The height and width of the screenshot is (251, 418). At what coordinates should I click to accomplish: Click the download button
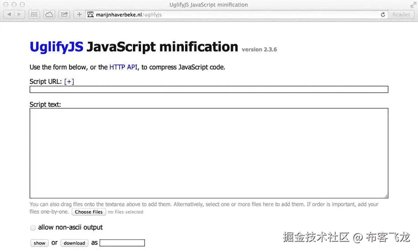[x=74, y=243]
